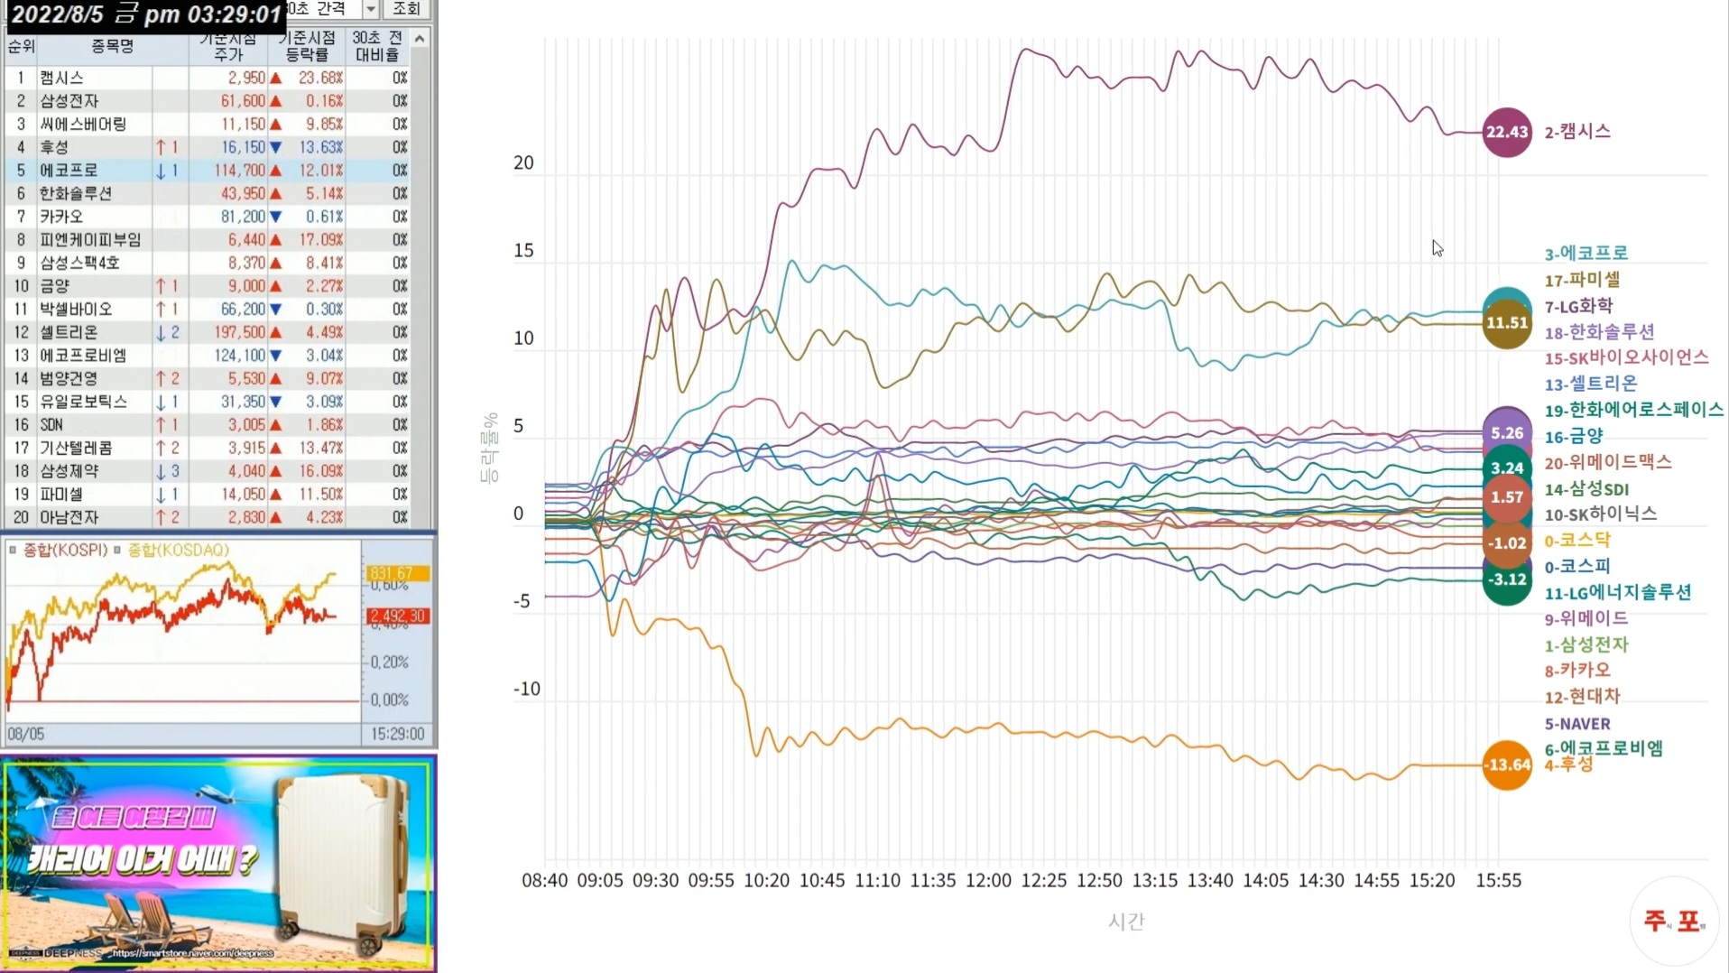Click the -13.64 orange value bubble

[1507, 765]
